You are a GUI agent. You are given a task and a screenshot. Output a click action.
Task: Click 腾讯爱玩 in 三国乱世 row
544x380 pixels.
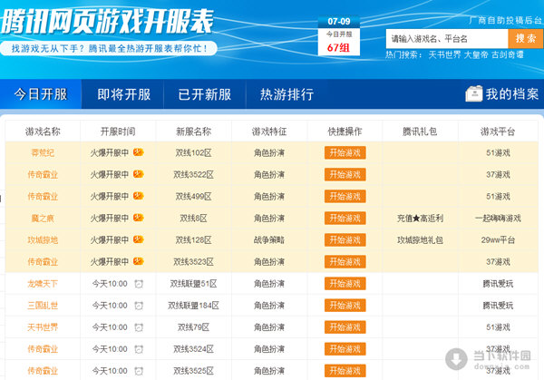(498, 306)
